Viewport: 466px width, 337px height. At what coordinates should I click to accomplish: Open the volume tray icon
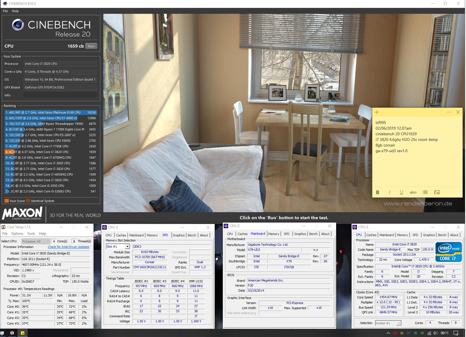pyautogui.click(x=435, y=333)
